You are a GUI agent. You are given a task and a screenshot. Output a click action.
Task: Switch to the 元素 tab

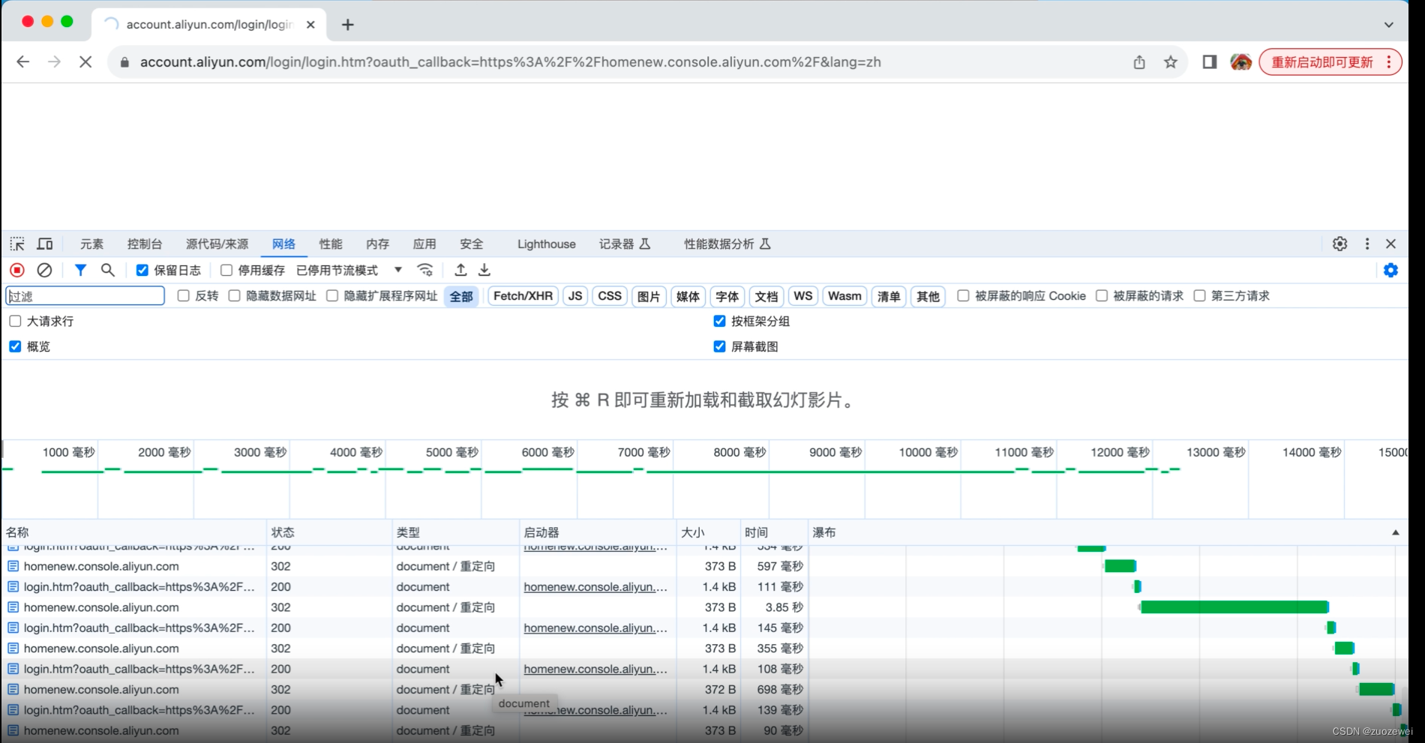pyautogui.click(x=92, y=244)
